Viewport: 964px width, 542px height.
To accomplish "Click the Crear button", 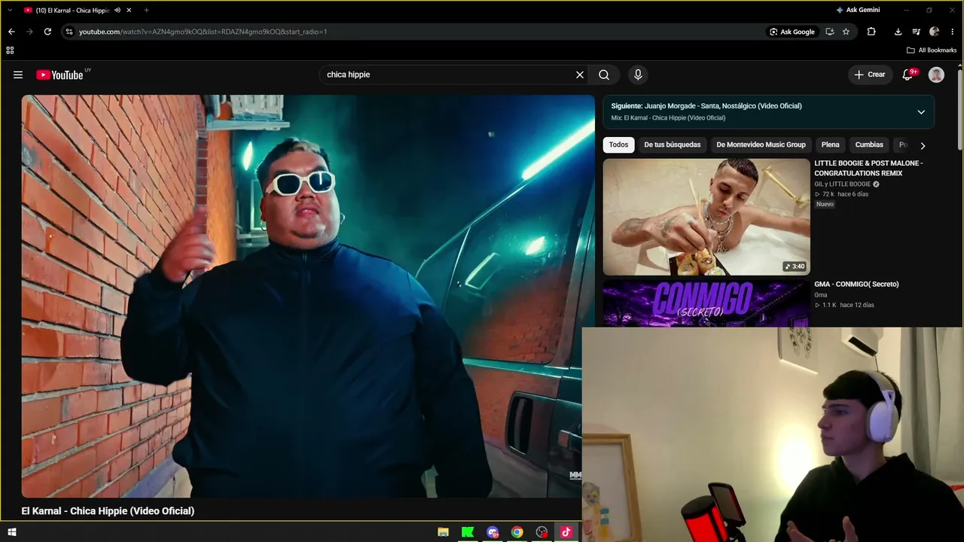I will pos(869,75).
